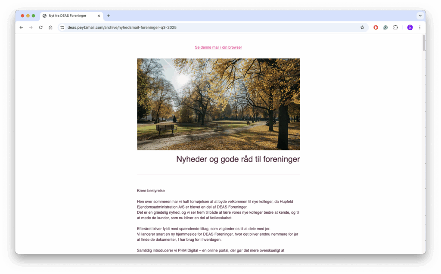Select the Nyt fra DEAS Foreninger tab

pyautogui.click(x=68, y=16)
